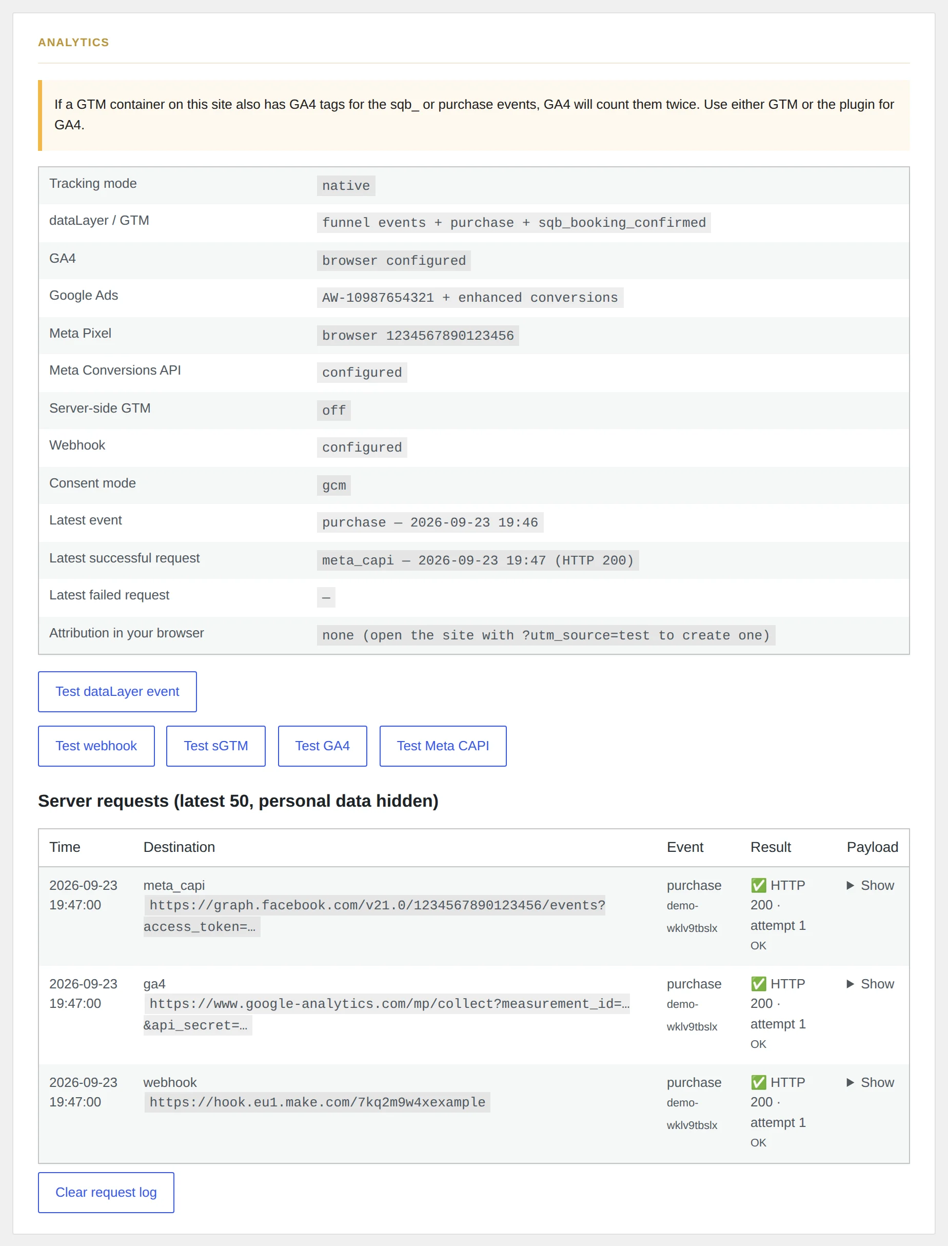Send a Test Meta CAPI request

tap(443, 746)
